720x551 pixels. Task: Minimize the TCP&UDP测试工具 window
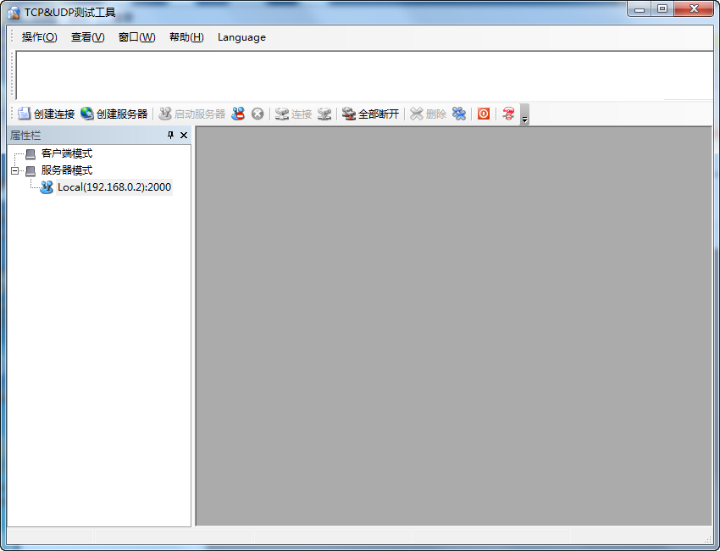click(x=640, y=9)
